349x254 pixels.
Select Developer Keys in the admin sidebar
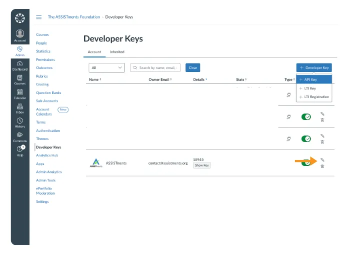click(48, 147)
